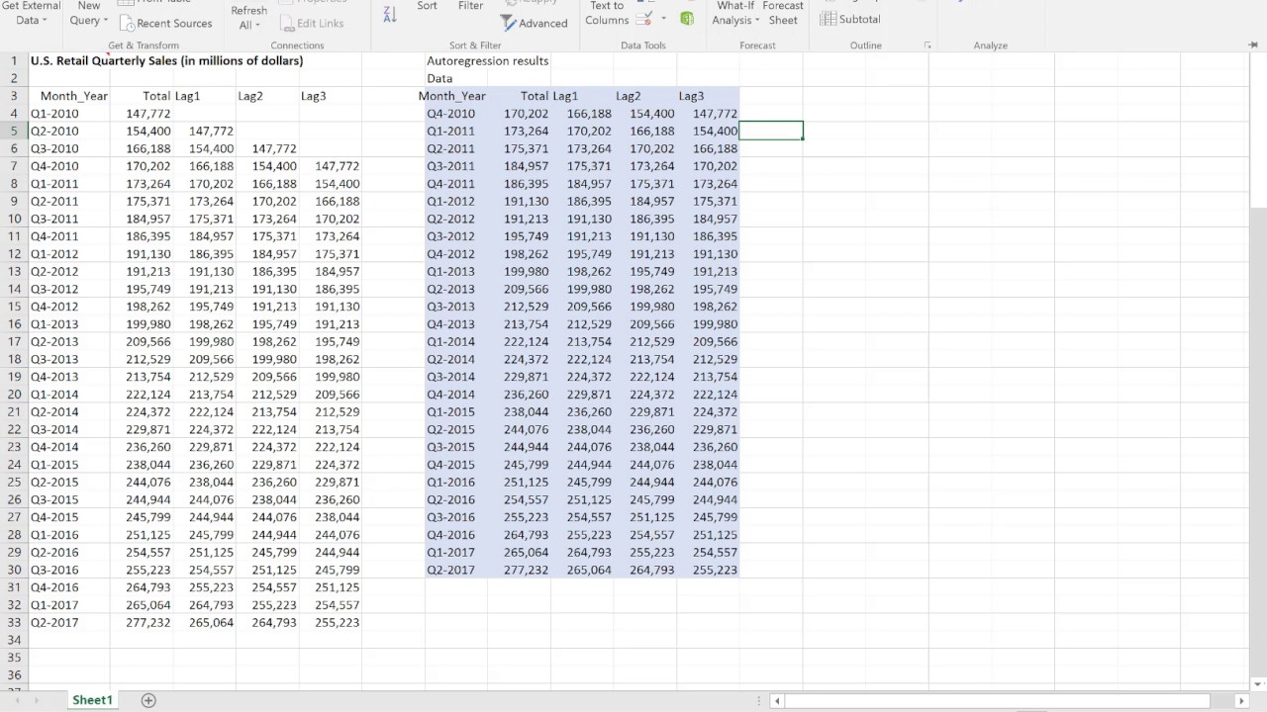Viewport: 1267px width, 712px height.
Task: Select Month_Year header in right table
Action: (x=451, y=96)
